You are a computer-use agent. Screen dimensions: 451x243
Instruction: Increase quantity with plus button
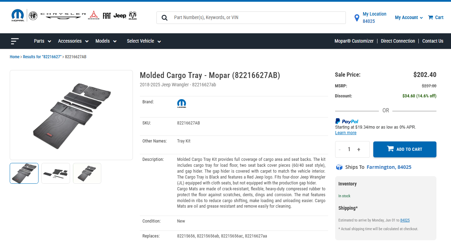359,149
